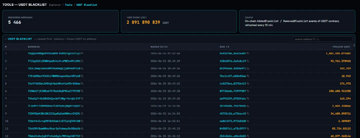The height and width of the screenshot is (138, 360).
Task: Open address starting TUsYFADSbkJH in row 5
Action: [x=54, y=83]
